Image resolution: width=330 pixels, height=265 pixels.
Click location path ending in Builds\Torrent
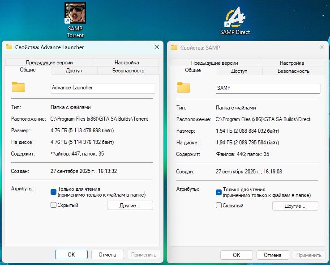(99, 119)
